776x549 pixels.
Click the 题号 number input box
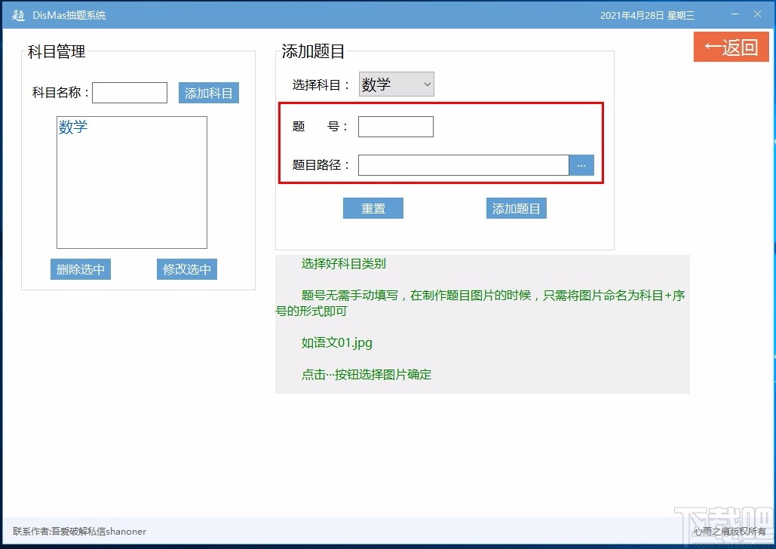tap(395, 126)
